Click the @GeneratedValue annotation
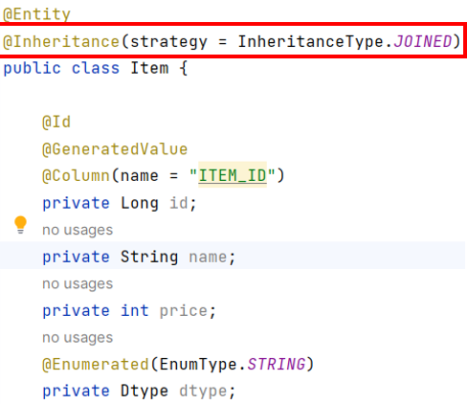 [x=115, y=149]
